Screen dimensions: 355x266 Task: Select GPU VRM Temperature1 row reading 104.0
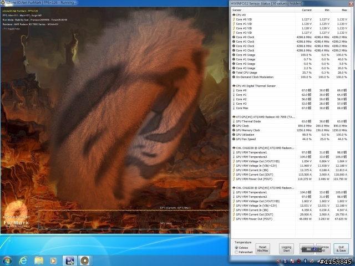click(x=290, y=192)
